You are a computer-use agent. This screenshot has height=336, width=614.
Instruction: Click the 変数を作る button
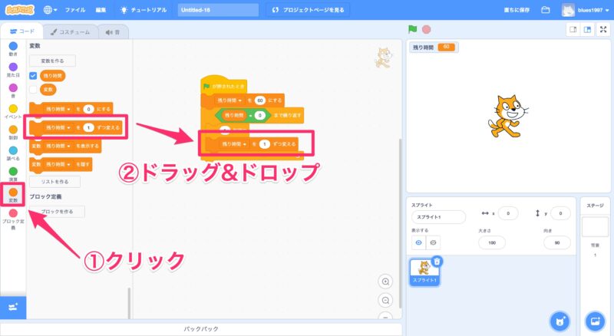pyautogui.click(x=52, y=60)
